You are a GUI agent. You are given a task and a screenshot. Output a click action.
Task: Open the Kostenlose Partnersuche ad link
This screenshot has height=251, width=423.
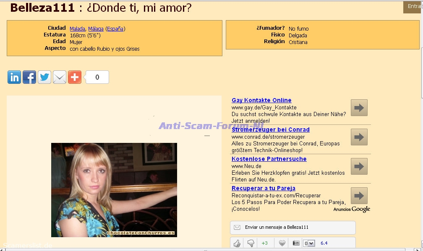(269, 159)
